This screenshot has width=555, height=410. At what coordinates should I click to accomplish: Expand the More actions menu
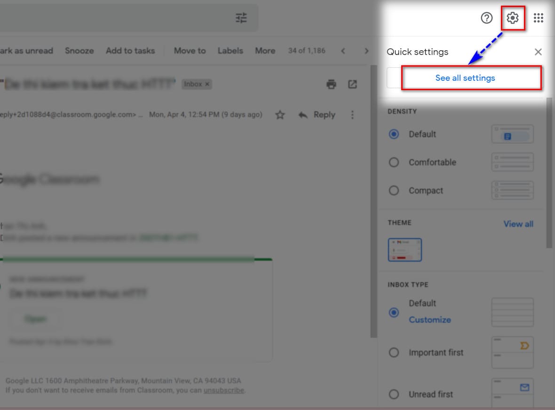coord(265,51)
